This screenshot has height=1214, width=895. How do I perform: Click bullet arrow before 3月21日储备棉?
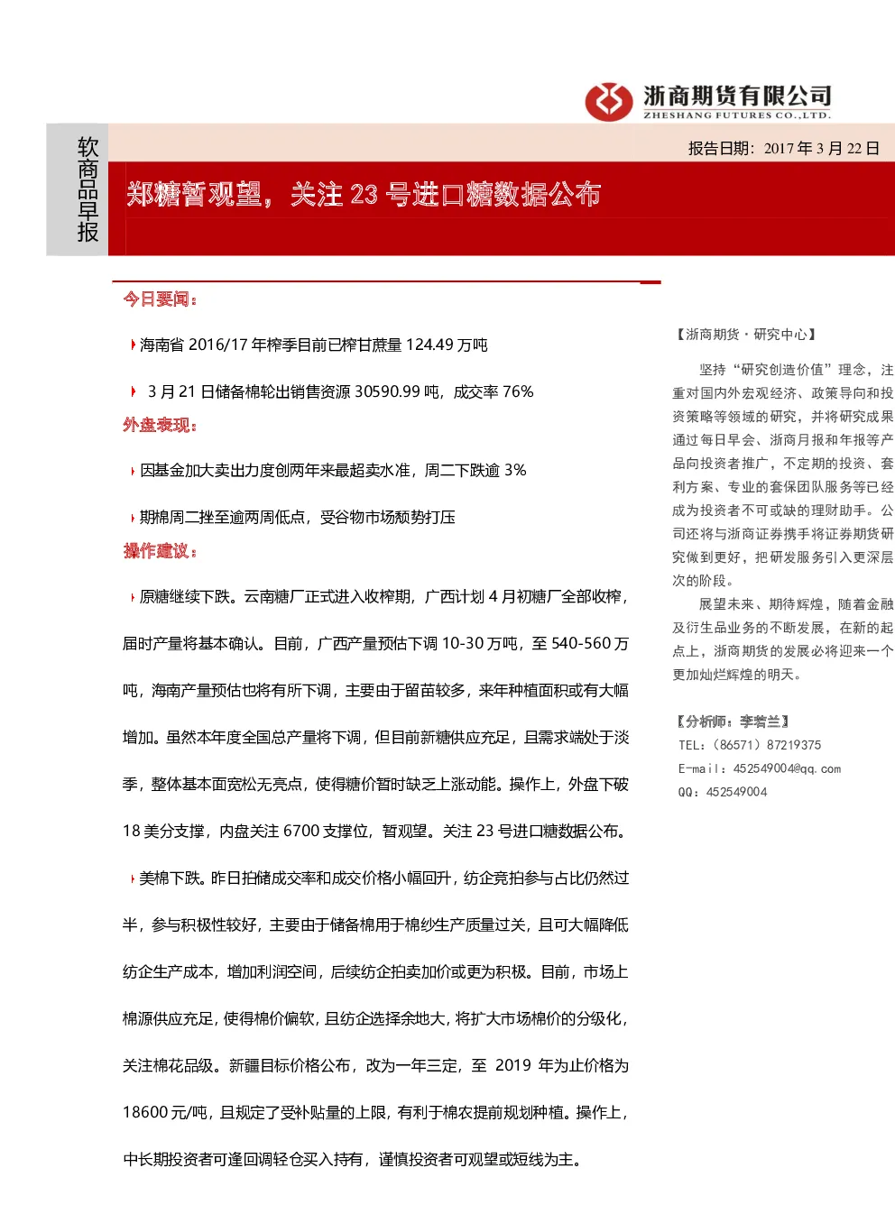pos(134,391)
